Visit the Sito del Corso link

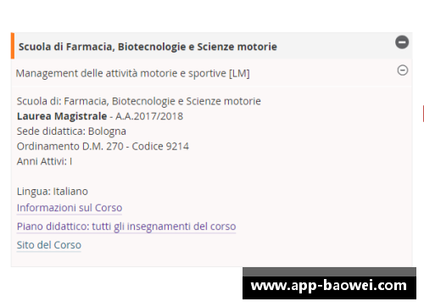pos(49,245)
